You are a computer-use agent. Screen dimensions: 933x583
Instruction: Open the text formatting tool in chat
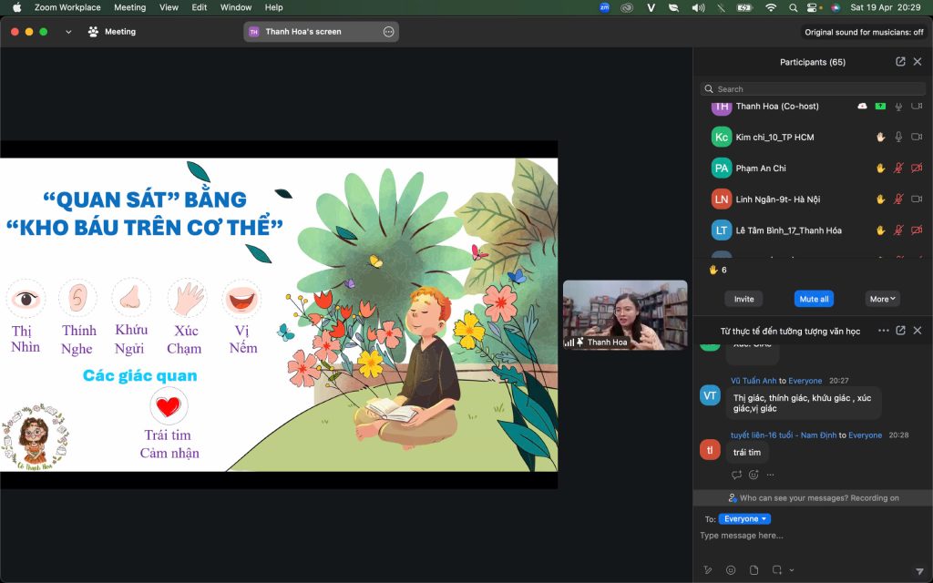pyautogui.click(x=708, y=570)
